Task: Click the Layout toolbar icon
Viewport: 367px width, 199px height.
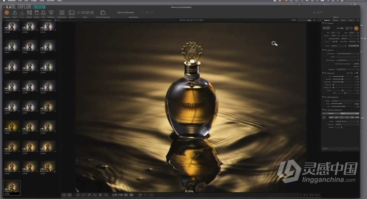Action: click(x=71, y=13)
